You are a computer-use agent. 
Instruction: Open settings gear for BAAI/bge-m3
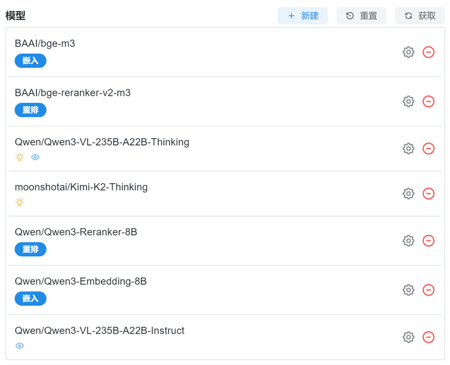click(409, 52)
